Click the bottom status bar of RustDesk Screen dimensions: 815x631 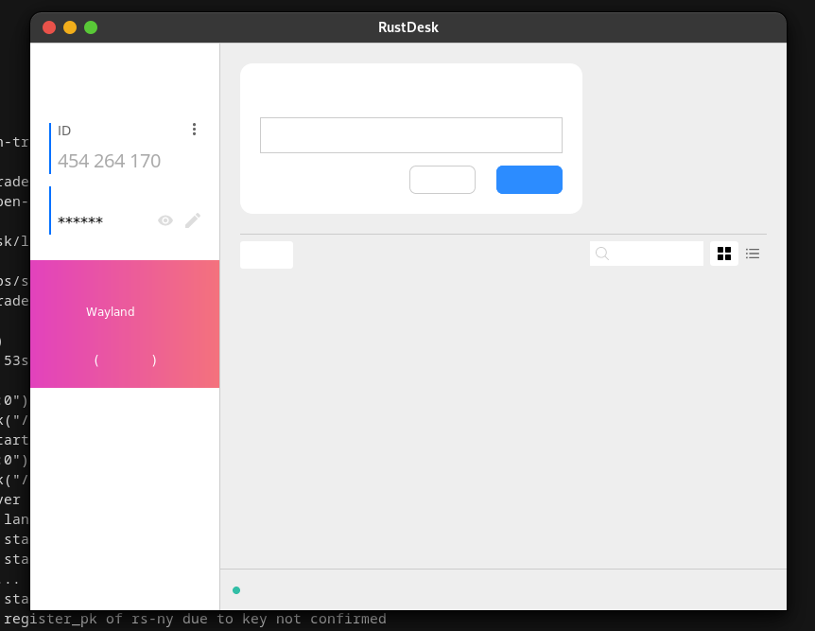501,588
